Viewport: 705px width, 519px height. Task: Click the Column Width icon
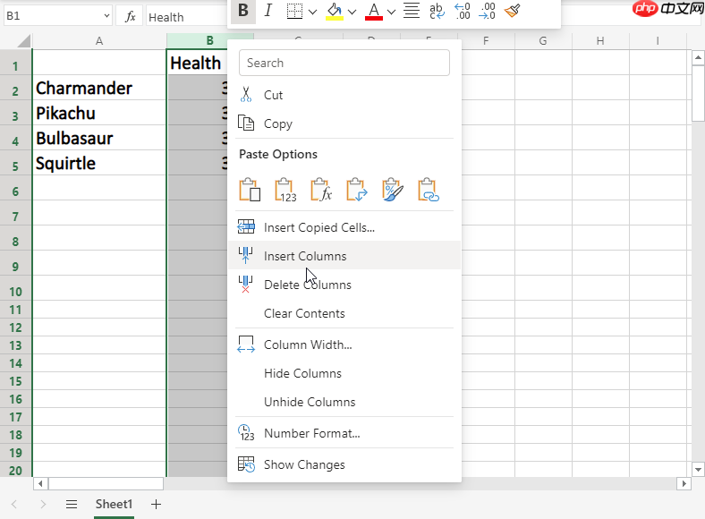(246, 344)
